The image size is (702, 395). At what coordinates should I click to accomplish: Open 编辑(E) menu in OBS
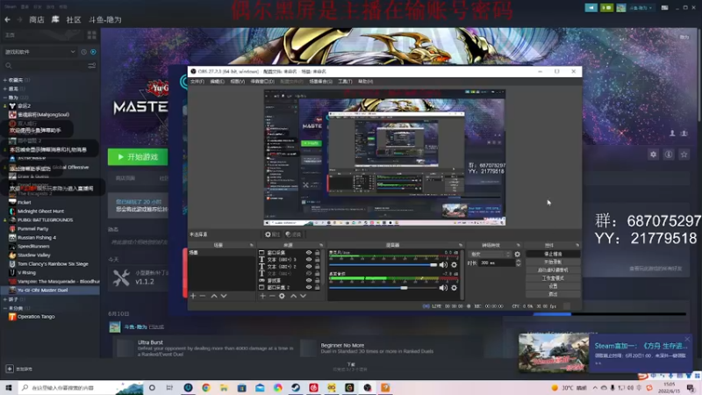[217, 82]
